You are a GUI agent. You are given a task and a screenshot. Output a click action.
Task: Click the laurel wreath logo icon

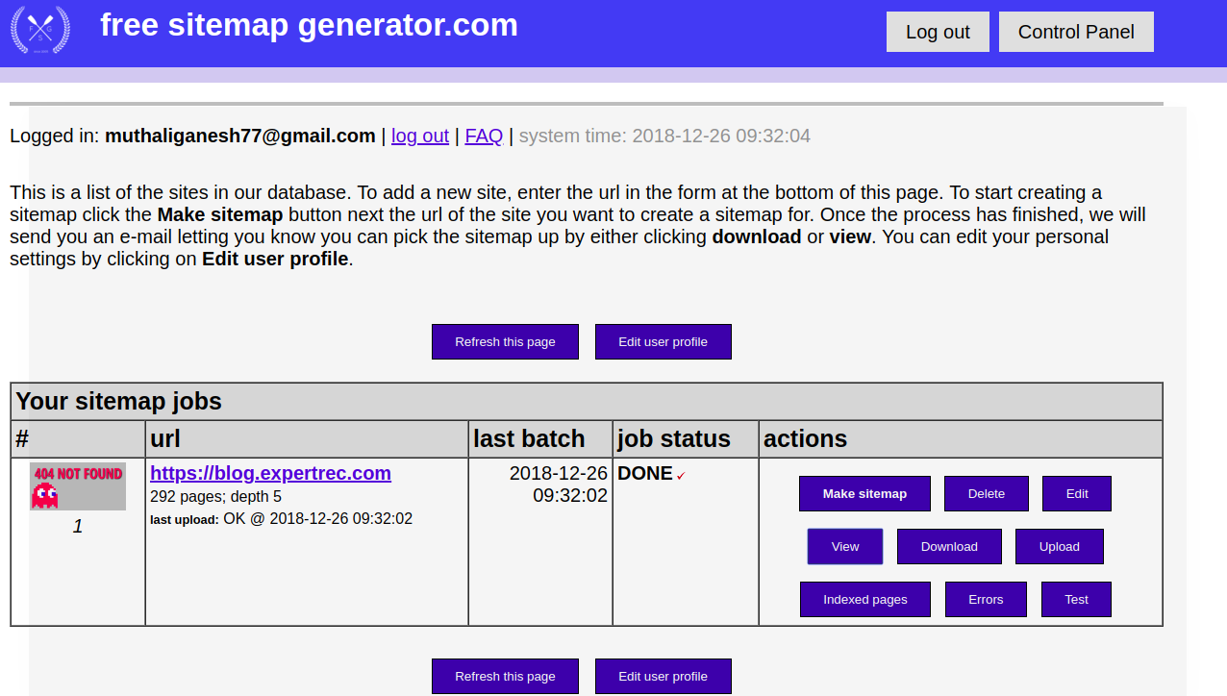39,30
